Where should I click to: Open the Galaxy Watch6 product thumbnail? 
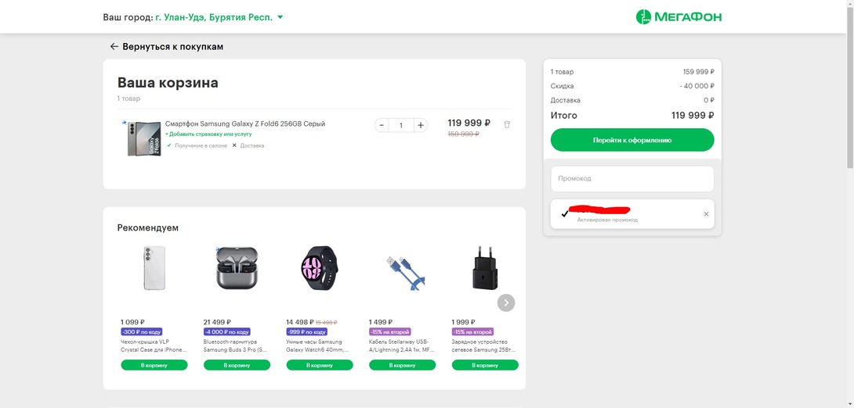319,270
